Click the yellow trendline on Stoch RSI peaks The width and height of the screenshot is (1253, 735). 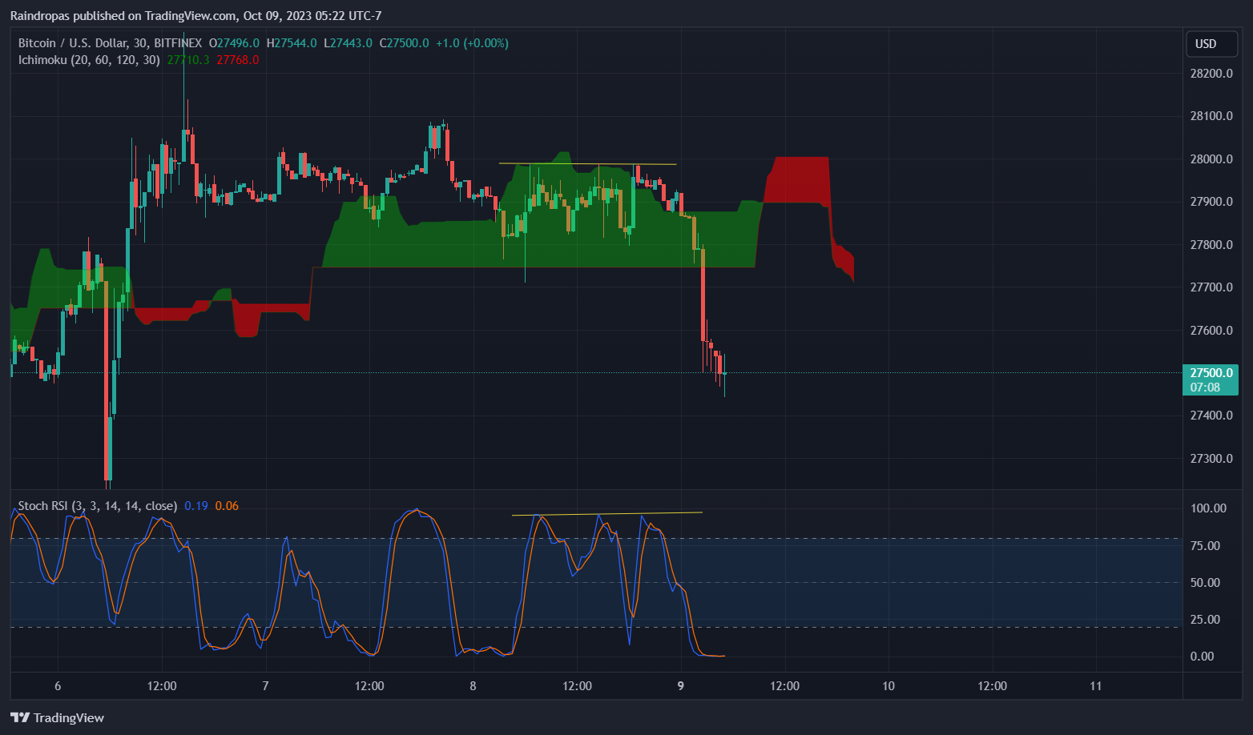[607, 513]
